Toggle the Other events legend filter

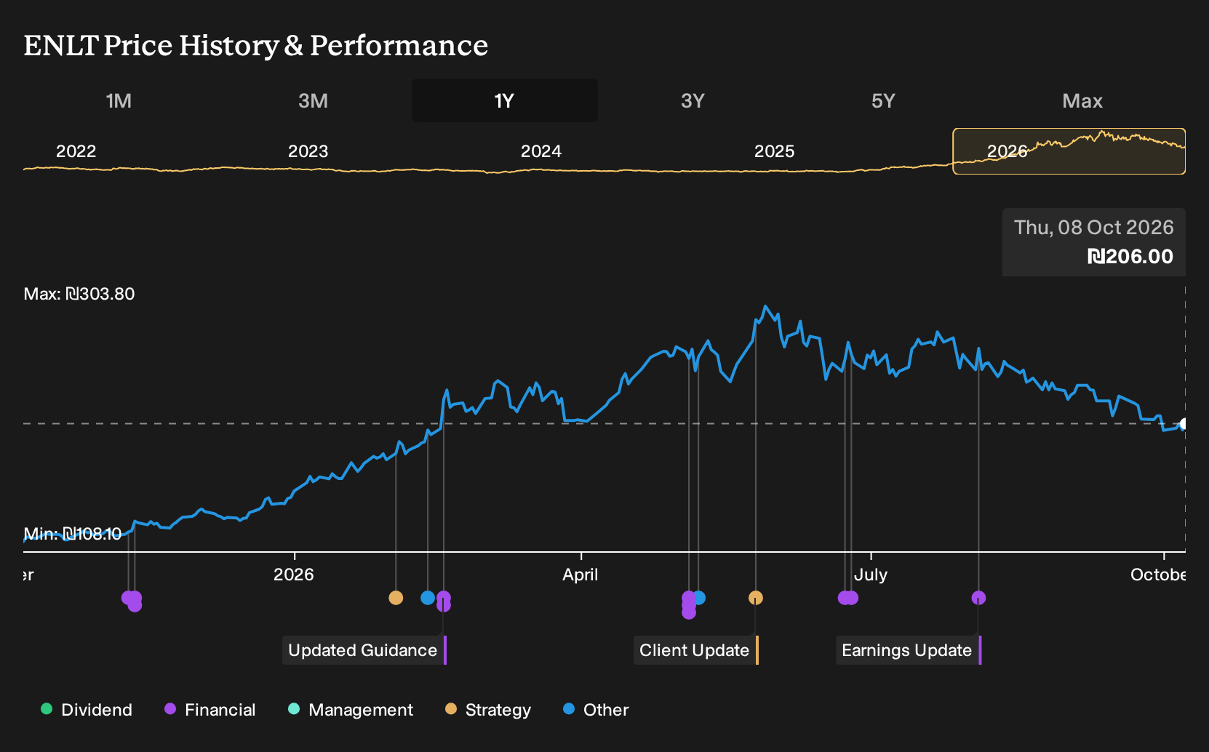pyautogui.click(x=596, y=710)
